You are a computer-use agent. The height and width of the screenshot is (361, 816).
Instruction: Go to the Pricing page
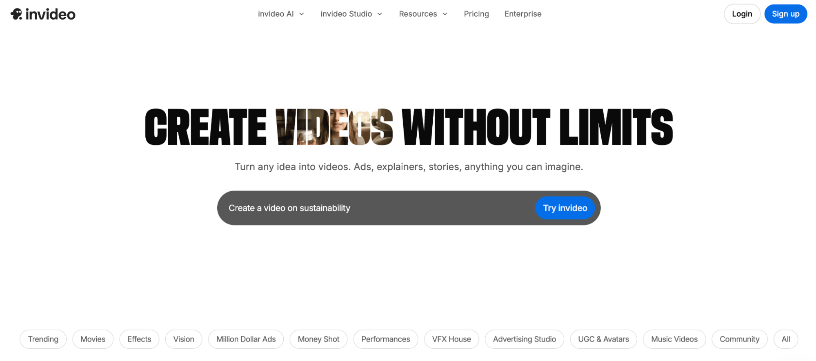click(476, 14)
